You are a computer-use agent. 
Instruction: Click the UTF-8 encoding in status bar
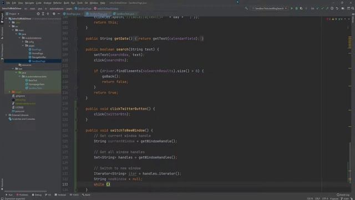[325, 199]
